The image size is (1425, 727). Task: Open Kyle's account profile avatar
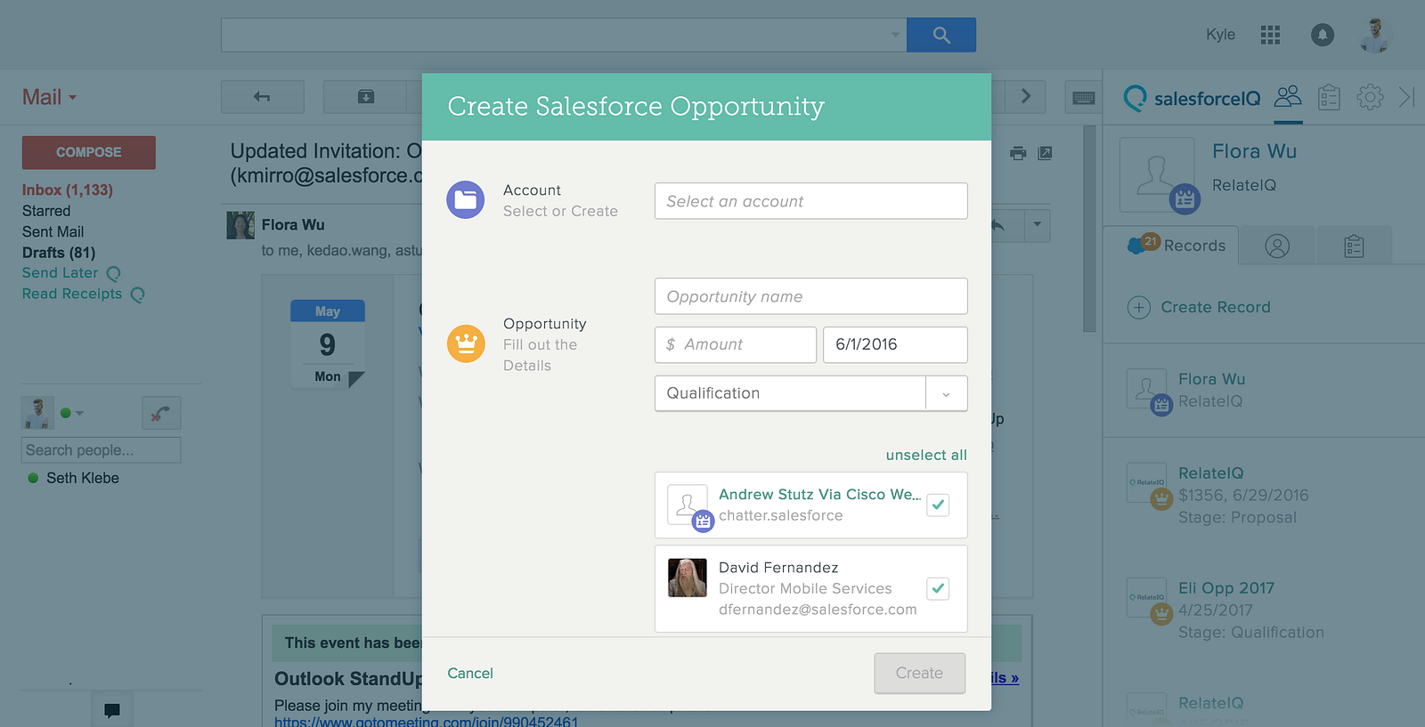pyautogui.click(x=1375, y=35)
